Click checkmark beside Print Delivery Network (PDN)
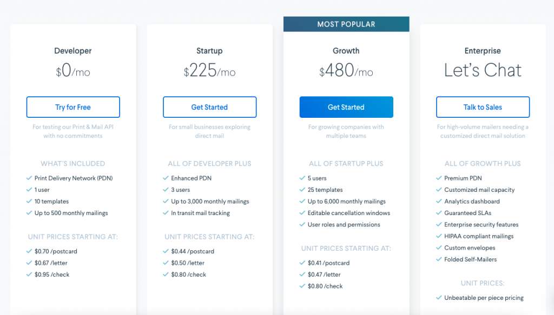Viewport: 554px width, 315px height. pyautogui.click(x=29, y=178)
